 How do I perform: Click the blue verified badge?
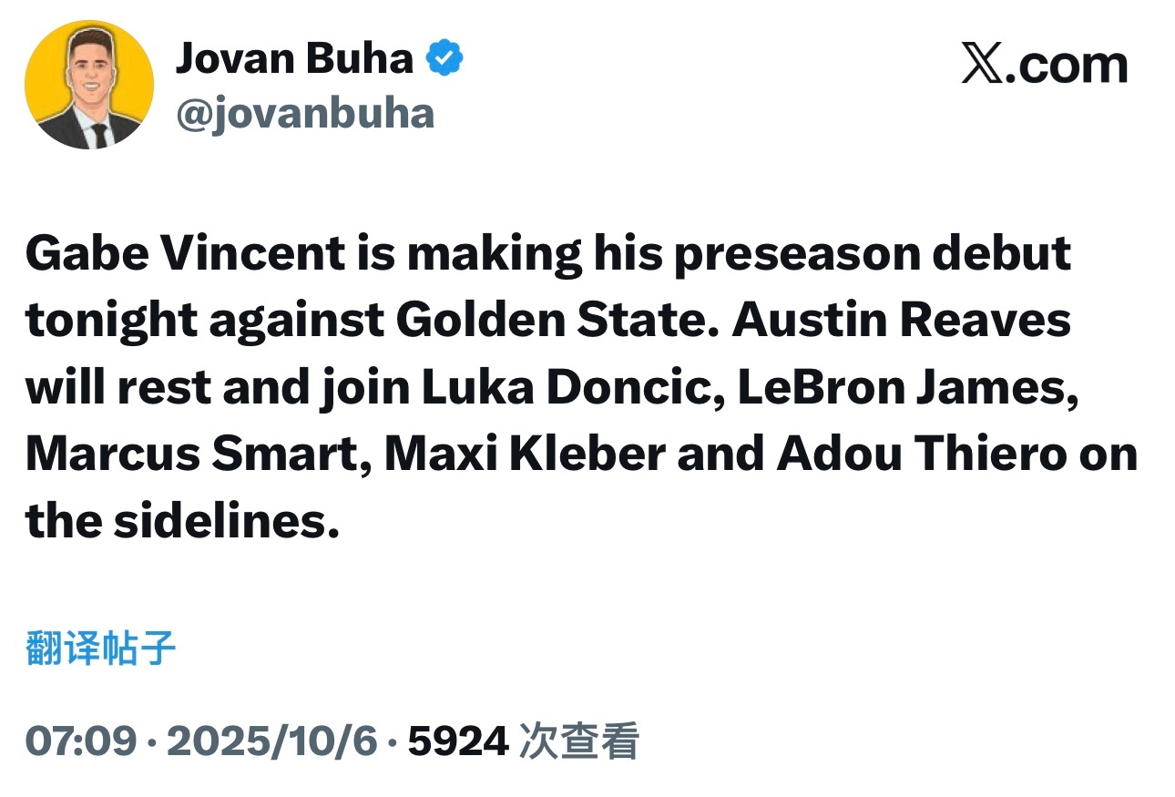click(x=445, y=60)
